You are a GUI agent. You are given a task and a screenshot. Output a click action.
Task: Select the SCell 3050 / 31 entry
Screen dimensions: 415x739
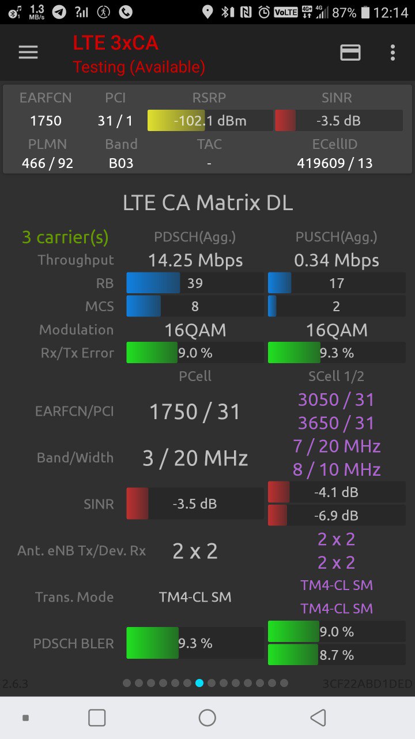(x=336, y=400)
